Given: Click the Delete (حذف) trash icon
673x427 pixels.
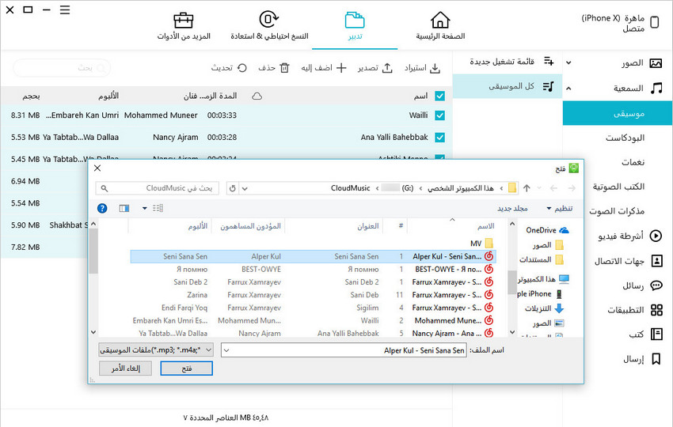Looking at the screenshot, I should click(x=284, y=68).
